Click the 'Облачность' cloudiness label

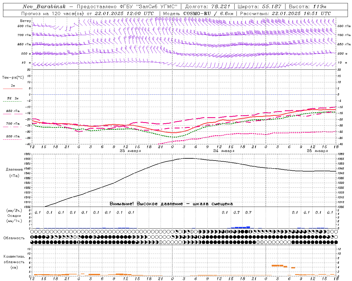pos(14,238)
